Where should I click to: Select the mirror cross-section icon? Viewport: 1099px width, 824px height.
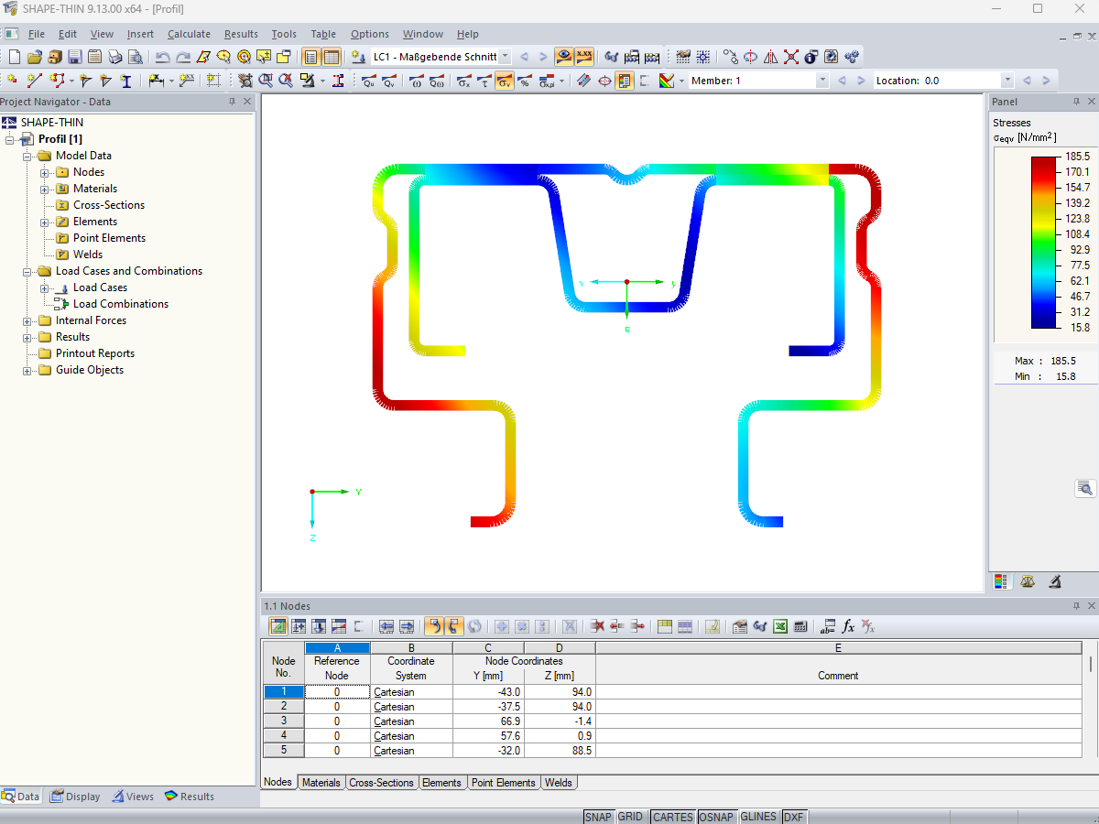click(770, 56)
